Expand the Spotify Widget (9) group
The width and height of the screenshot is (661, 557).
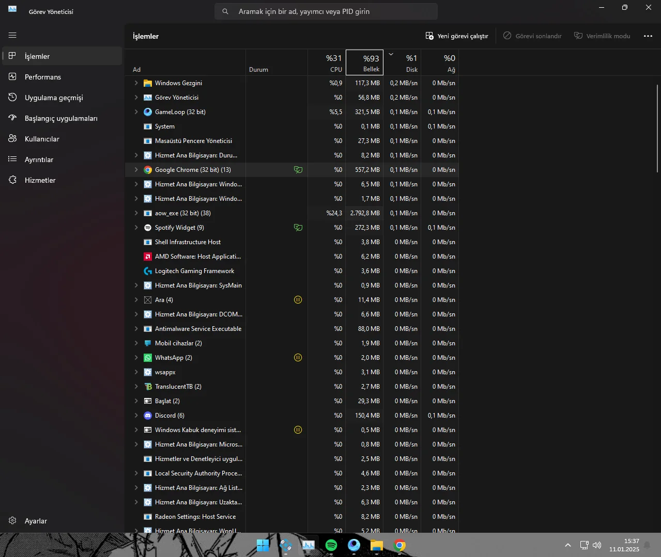click(x=136, y=228)
